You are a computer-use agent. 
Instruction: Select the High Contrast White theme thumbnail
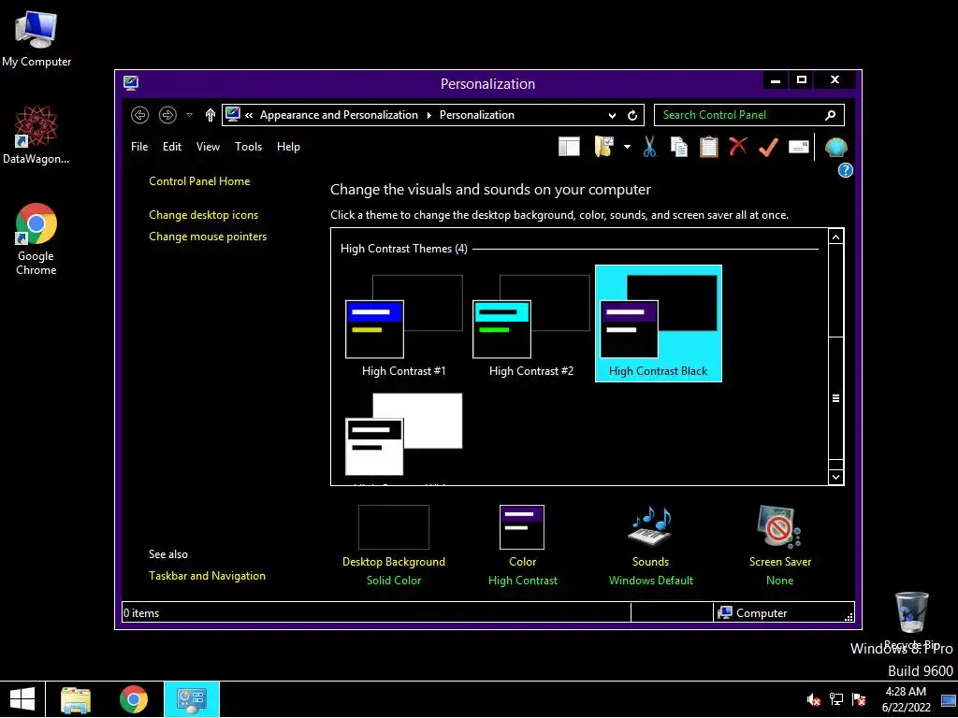(404, 435)
